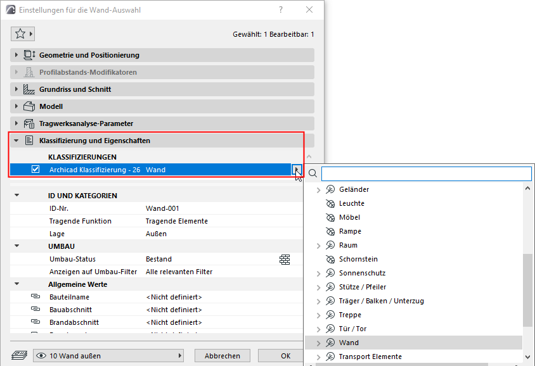This screenshot has width=535, height=366.
Task: Expand the Raum tree node
Action: 318,246
